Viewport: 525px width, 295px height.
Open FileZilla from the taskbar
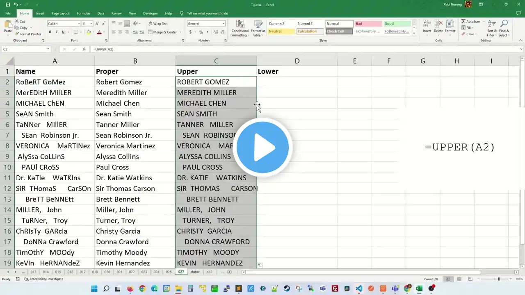335,289
